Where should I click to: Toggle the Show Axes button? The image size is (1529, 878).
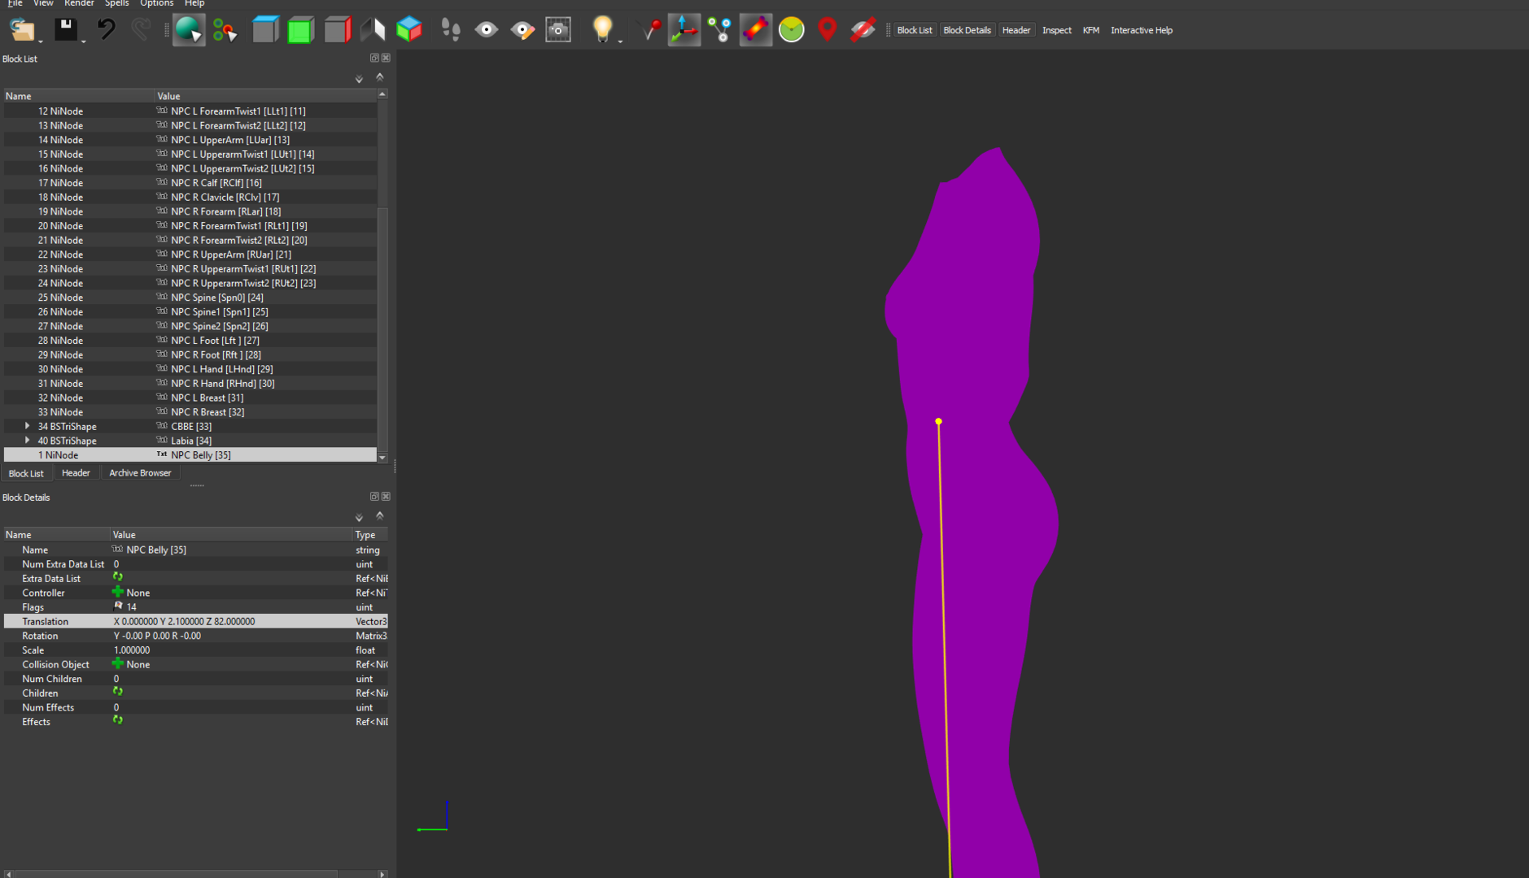click(x=684, y=30)
